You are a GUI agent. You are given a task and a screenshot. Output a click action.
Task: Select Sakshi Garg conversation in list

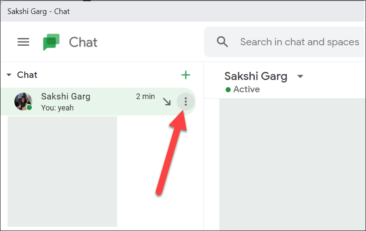[x=98, y=102]
